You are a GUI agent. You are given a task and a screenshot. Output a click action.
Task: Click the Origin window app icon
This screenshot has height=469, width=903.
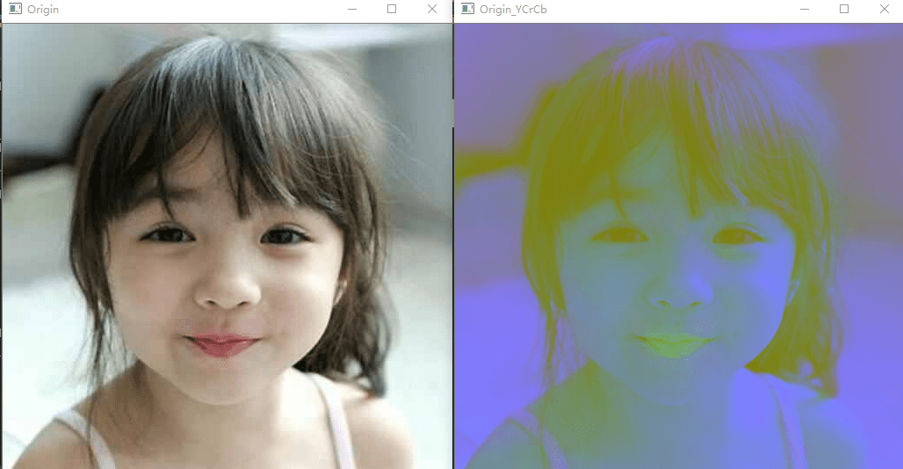point(16,9)
